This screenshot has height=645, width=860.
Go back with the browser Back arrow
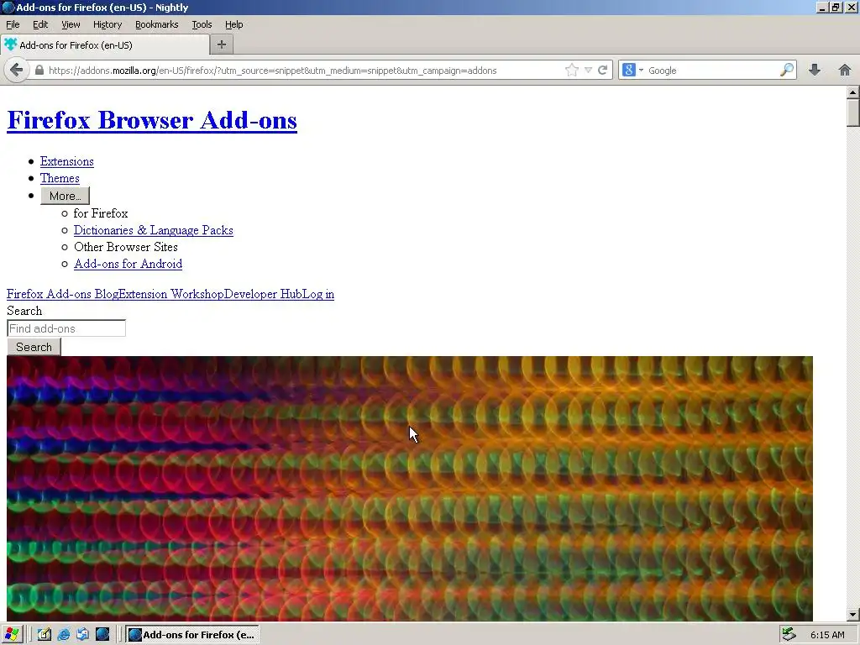(17, 71)
